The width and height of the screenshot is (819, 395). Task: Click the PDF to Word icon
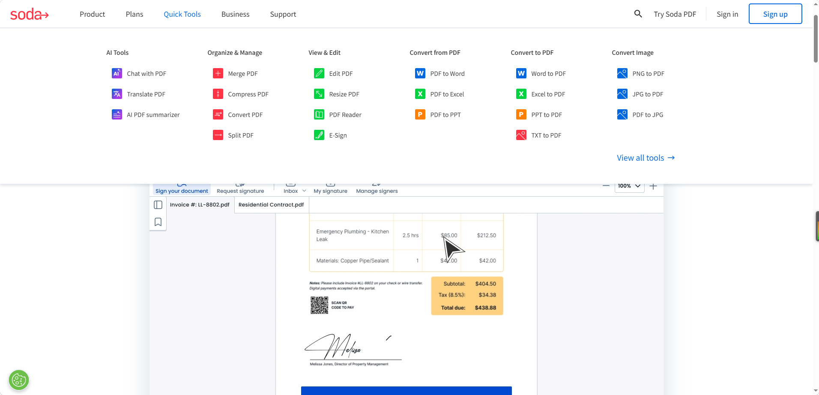420,73
